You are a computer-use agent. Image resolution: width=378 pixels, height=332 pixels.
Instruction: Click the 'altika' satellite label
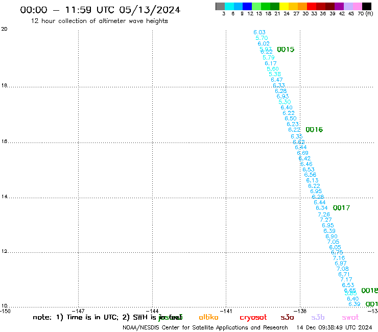[x=208, y=317]
